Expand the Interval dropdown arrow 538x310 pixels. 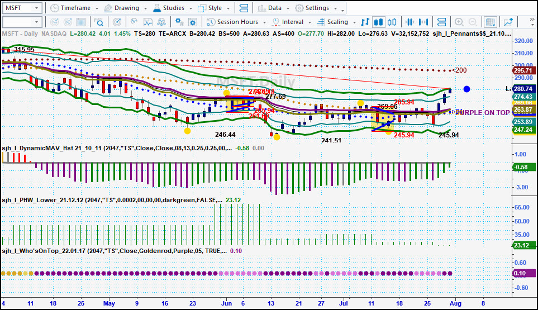[310, 22]
